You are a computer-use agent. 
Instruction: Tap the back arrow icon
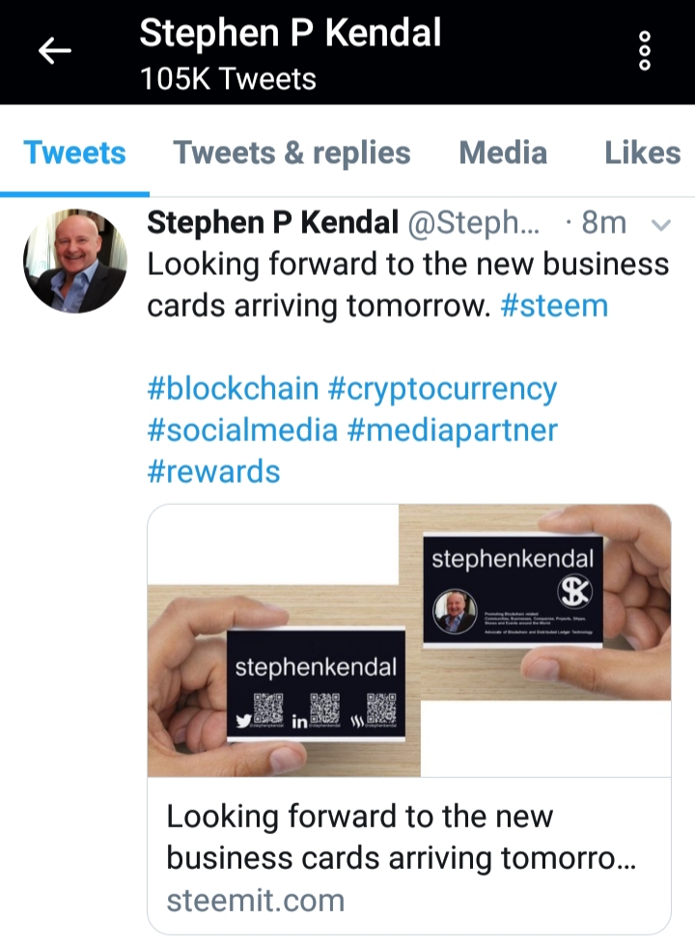(x=55, y=51)
